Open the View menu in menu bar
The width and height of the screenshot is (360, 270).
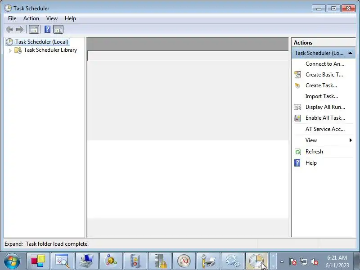point(52,18)
